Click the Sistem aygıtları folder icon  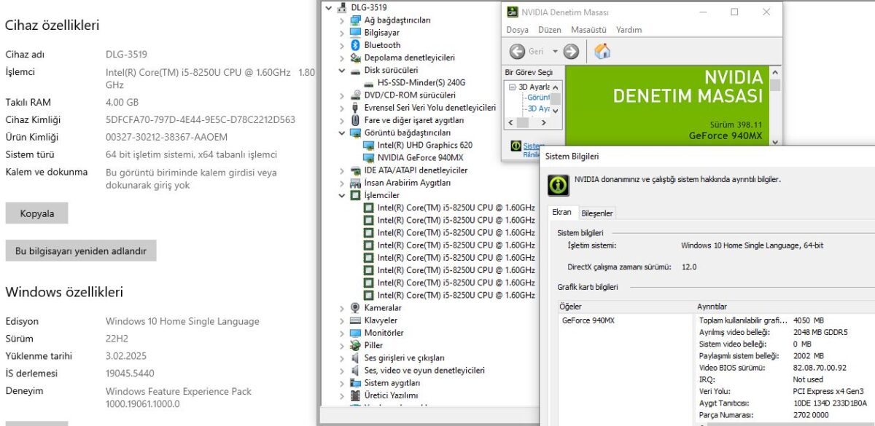[355, 383]
